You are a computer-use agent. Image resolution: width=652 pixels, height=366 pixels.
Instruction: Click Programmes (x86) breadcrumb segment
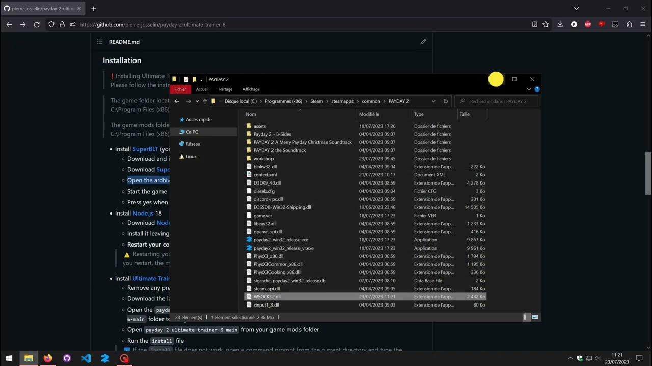coord(283,101)
